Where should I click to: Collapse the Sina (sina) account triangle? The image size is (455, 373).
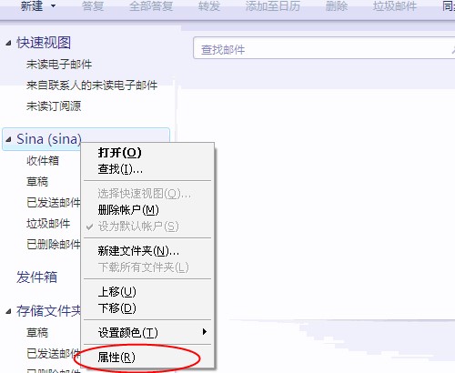tap(9, 139)
